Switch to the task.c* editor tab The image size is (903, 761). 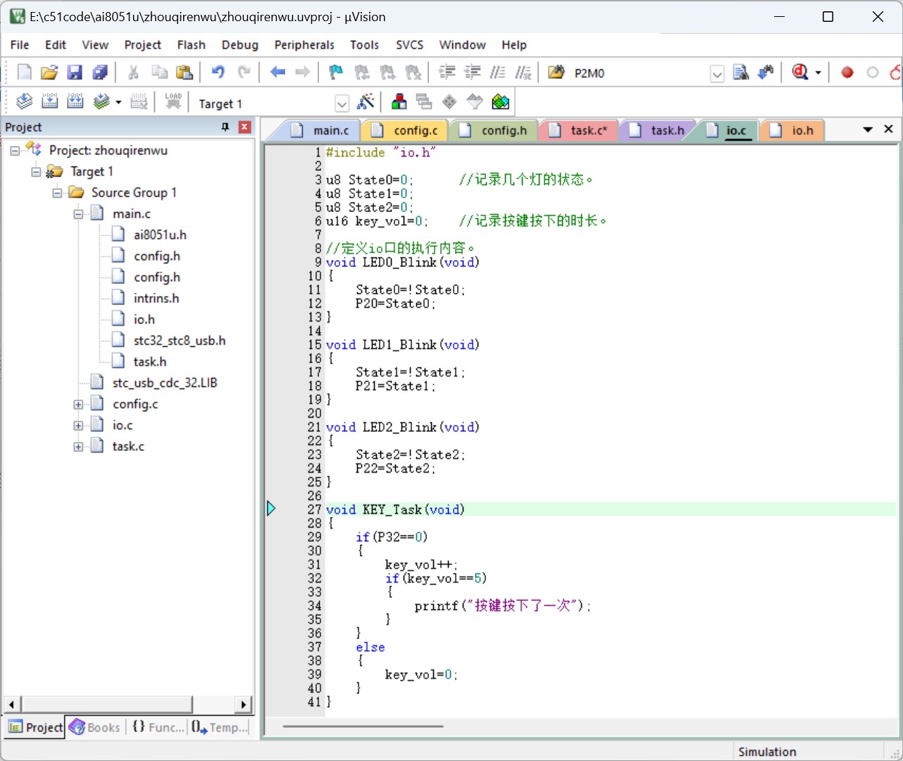579,130
